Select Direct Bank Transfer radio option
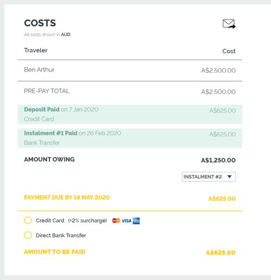Viewport: 271px width, 280px height. click(x=28, y=235)
